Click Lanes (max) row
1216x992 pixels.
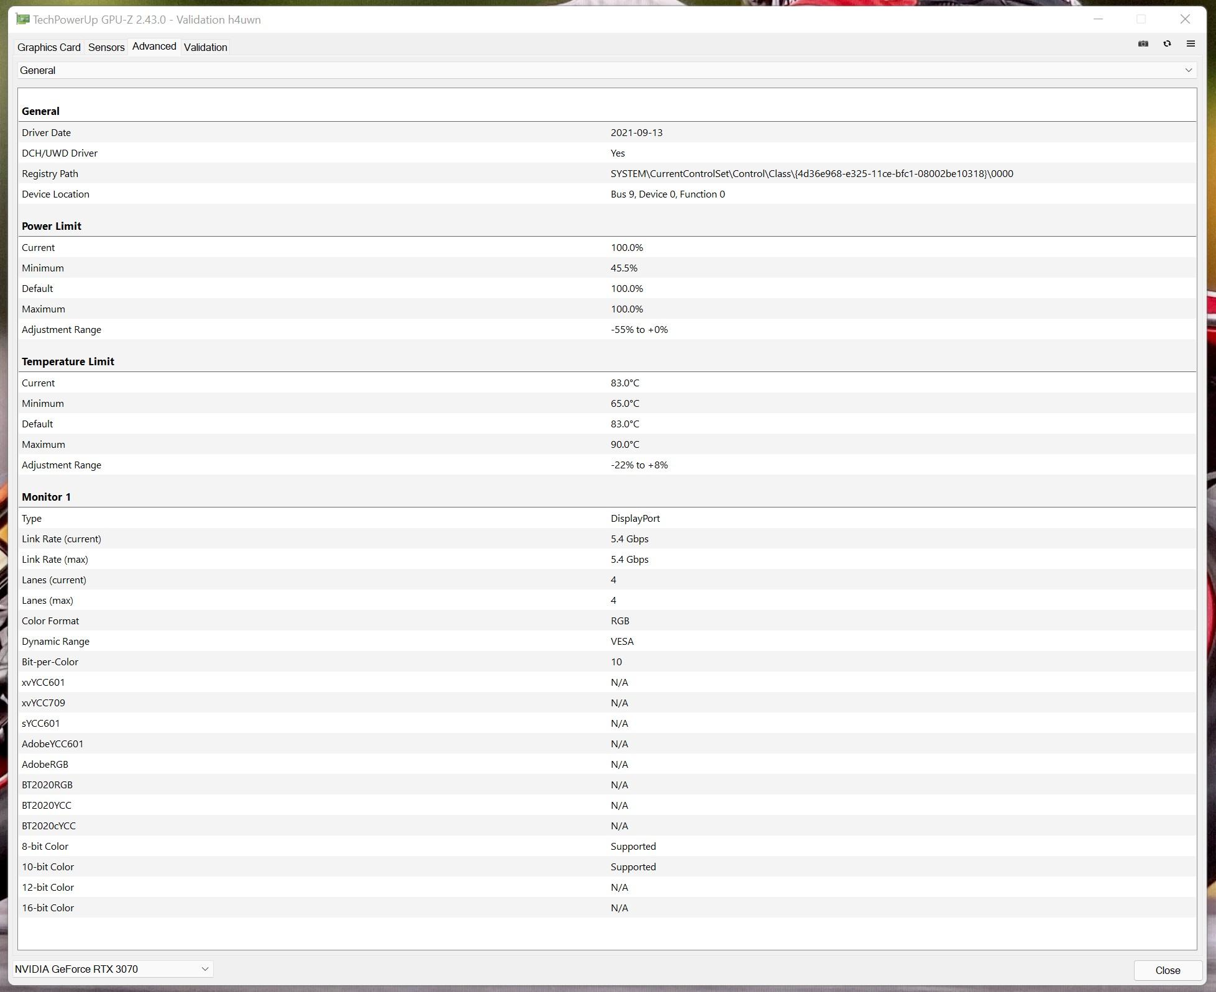607,600
